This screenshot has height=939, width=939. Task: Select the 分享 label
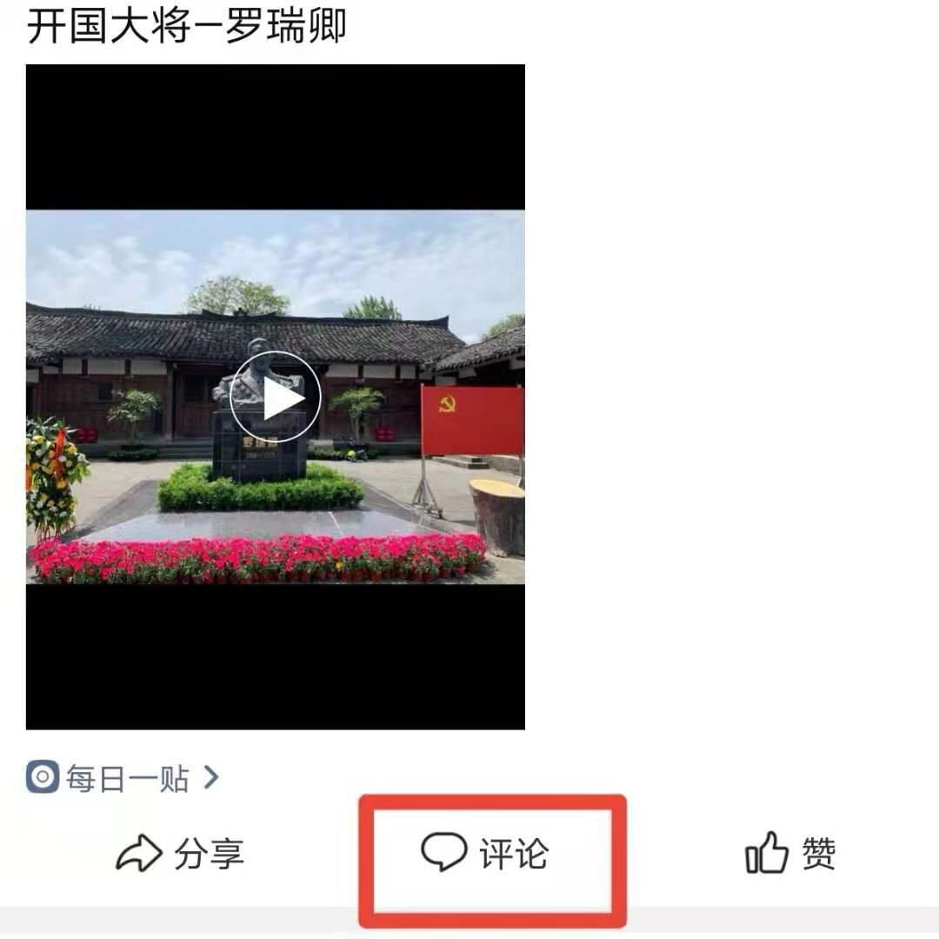[209, 854]
